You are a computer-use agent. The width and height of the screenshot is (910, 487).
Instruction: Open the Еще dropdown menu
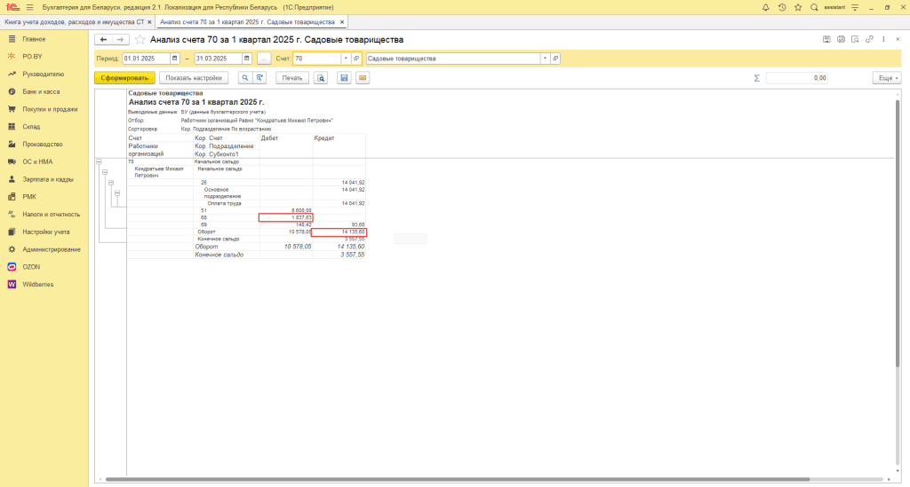(x=887, y=77)
